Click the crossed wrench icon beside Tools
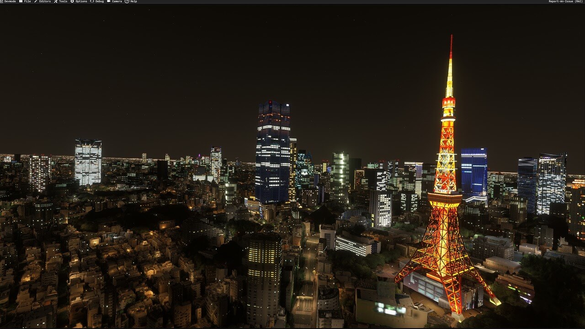The width and height of the screenshot is (585, 329). click(x=56, y=1)
